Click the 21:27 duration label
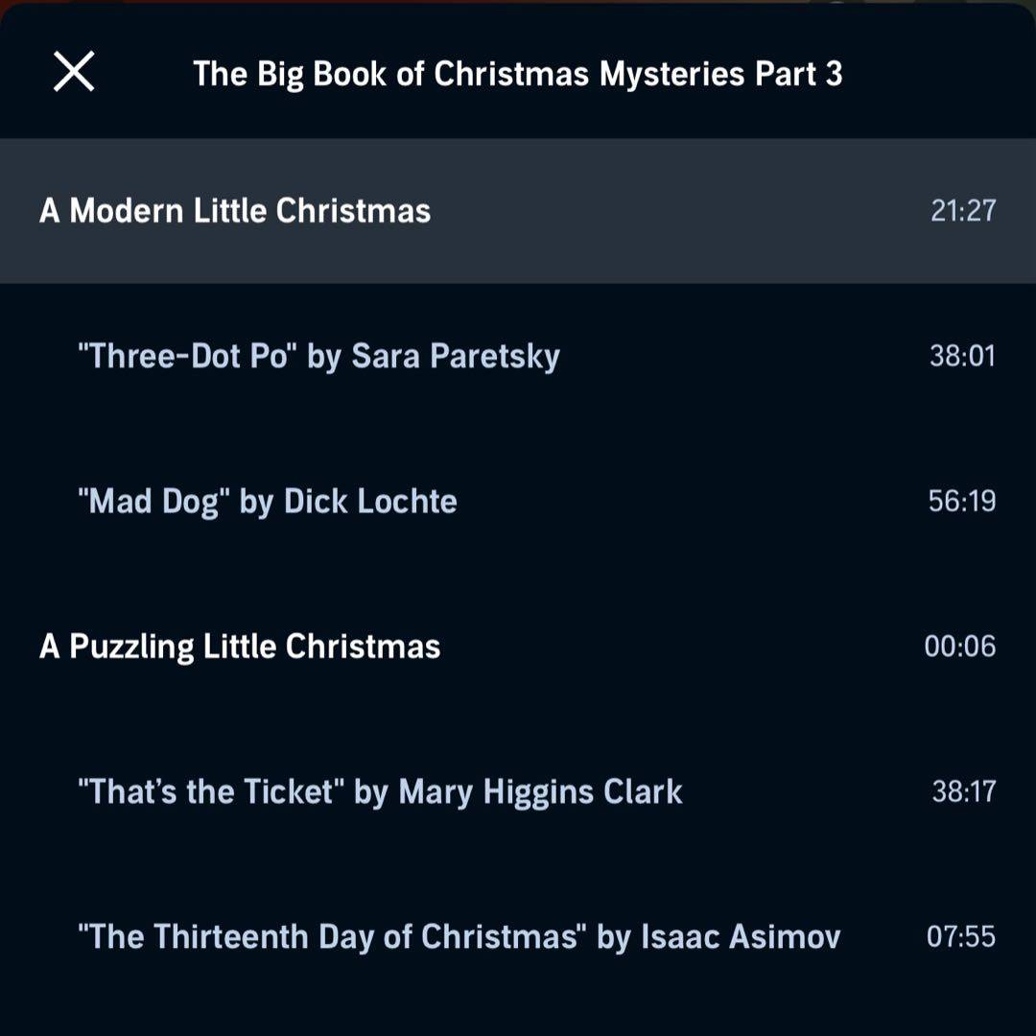 click(x=963, y=211)
